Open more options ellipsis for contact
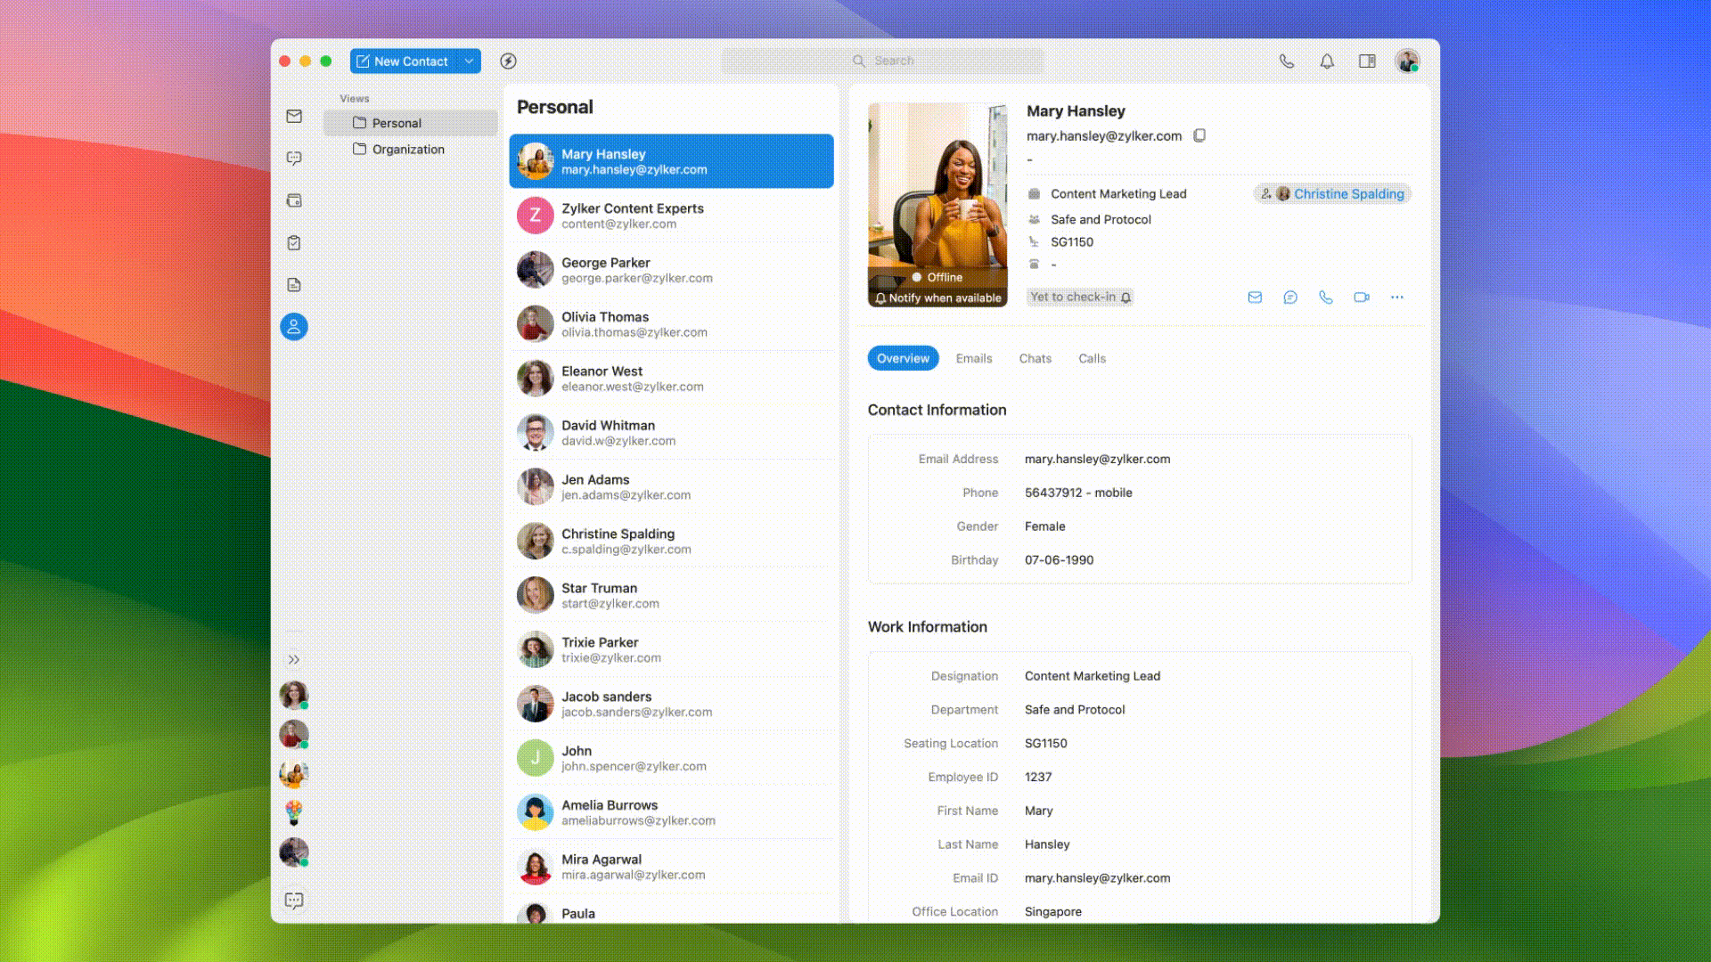The image size is (1711, 962). pyautogui.click(x=1396, y=298)
